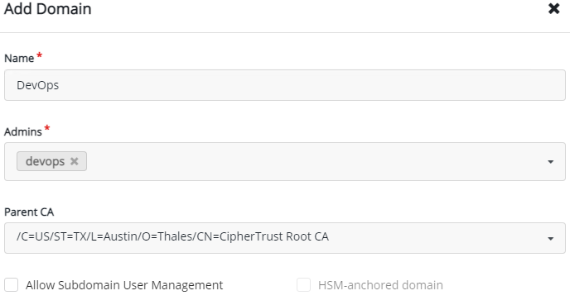Click the dialog header divider line
The width and height of the screenshot is (570, 305).
pos(285,32)
